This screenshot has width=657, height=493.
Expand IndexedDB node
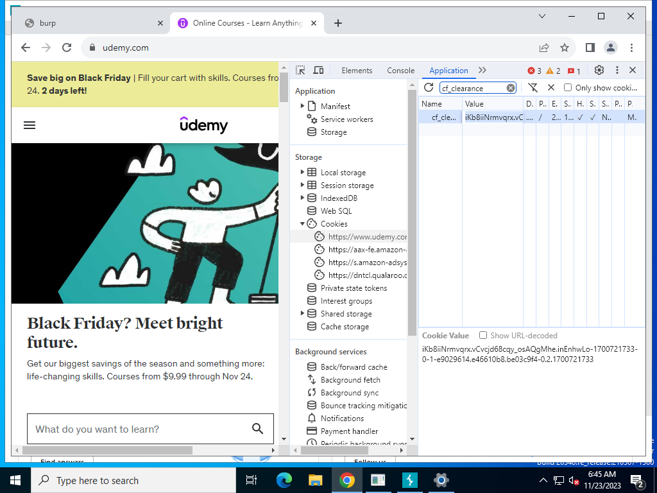pyautogui.click(x=302, y=198)
